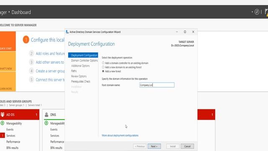Click red alert badge beside AD DS Services
This screenshot has width=268, height=151.
click(x=3, y=135)
